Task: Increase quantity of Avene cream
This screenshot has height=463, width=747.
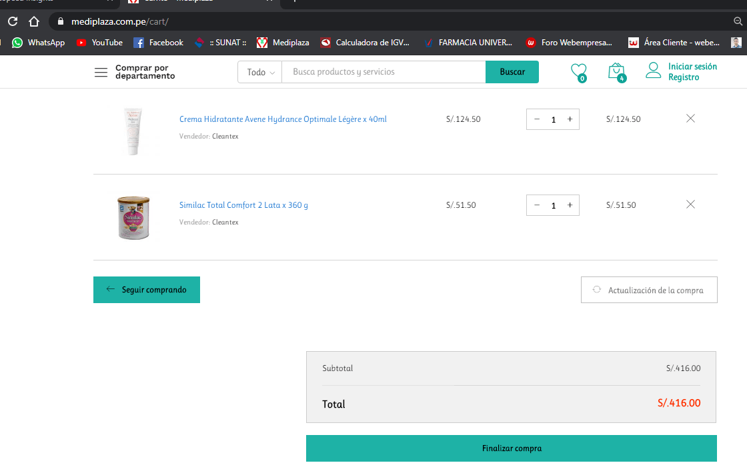Action: pos(570,119)
